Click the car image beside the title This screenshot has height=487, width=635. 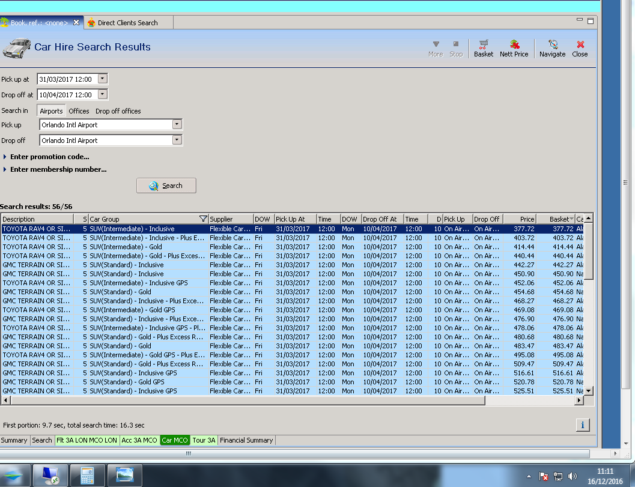point(16,48)
